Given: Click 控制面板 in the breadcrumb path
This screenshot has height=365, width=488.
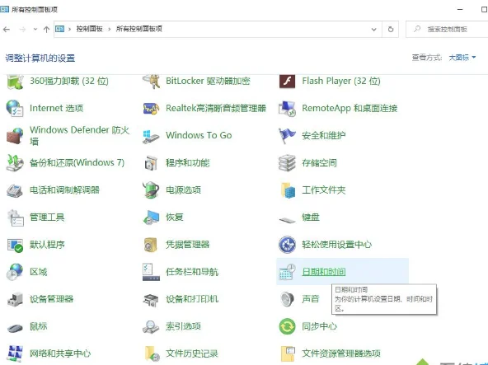Looking at the screenshot, I should pyautogui.click(x=90, y=29).
